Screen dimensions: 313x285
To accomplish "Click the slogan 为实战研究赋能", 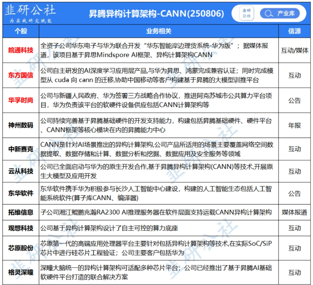I will coord(31,21).
